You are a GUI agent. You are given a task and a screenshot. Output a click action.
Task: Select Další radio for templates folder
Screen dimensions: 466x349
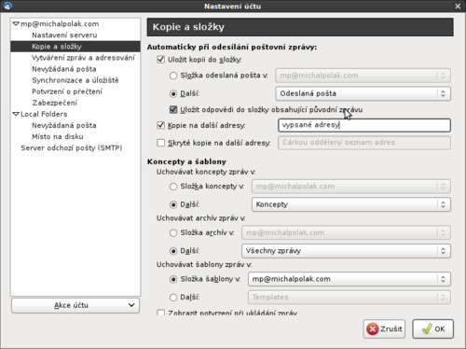173,298
